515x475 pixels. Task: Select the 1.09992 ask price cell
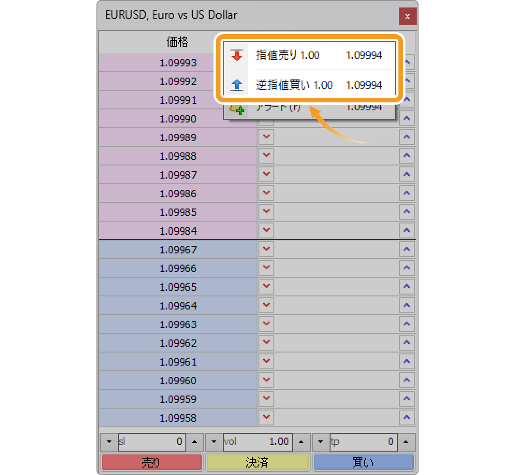(x=178, y=81)
